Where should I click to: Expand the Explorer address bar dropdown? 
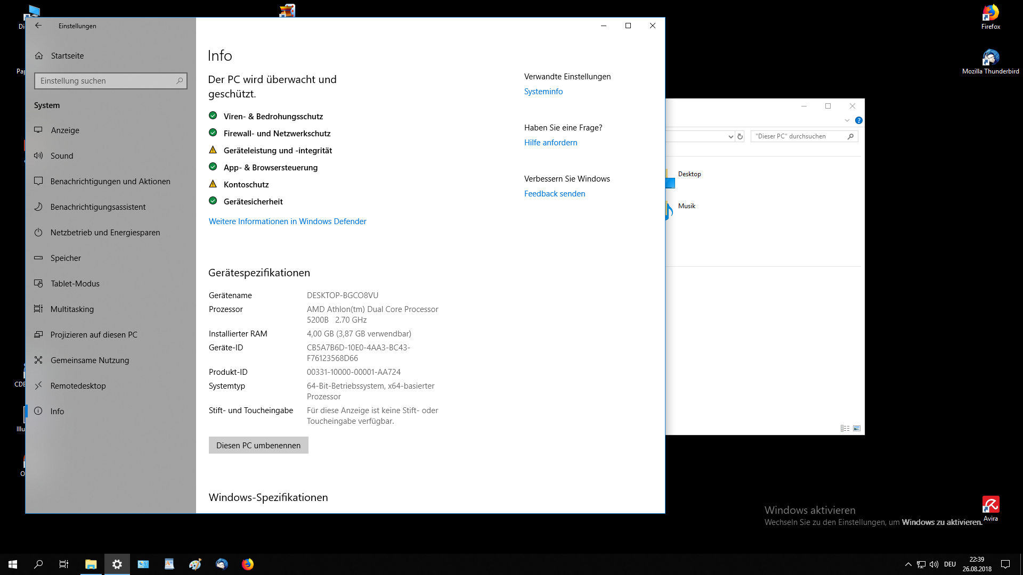[730, 137]
